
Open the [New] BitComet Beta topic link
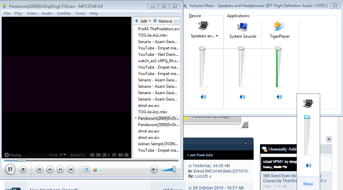[x=222, y=171]
